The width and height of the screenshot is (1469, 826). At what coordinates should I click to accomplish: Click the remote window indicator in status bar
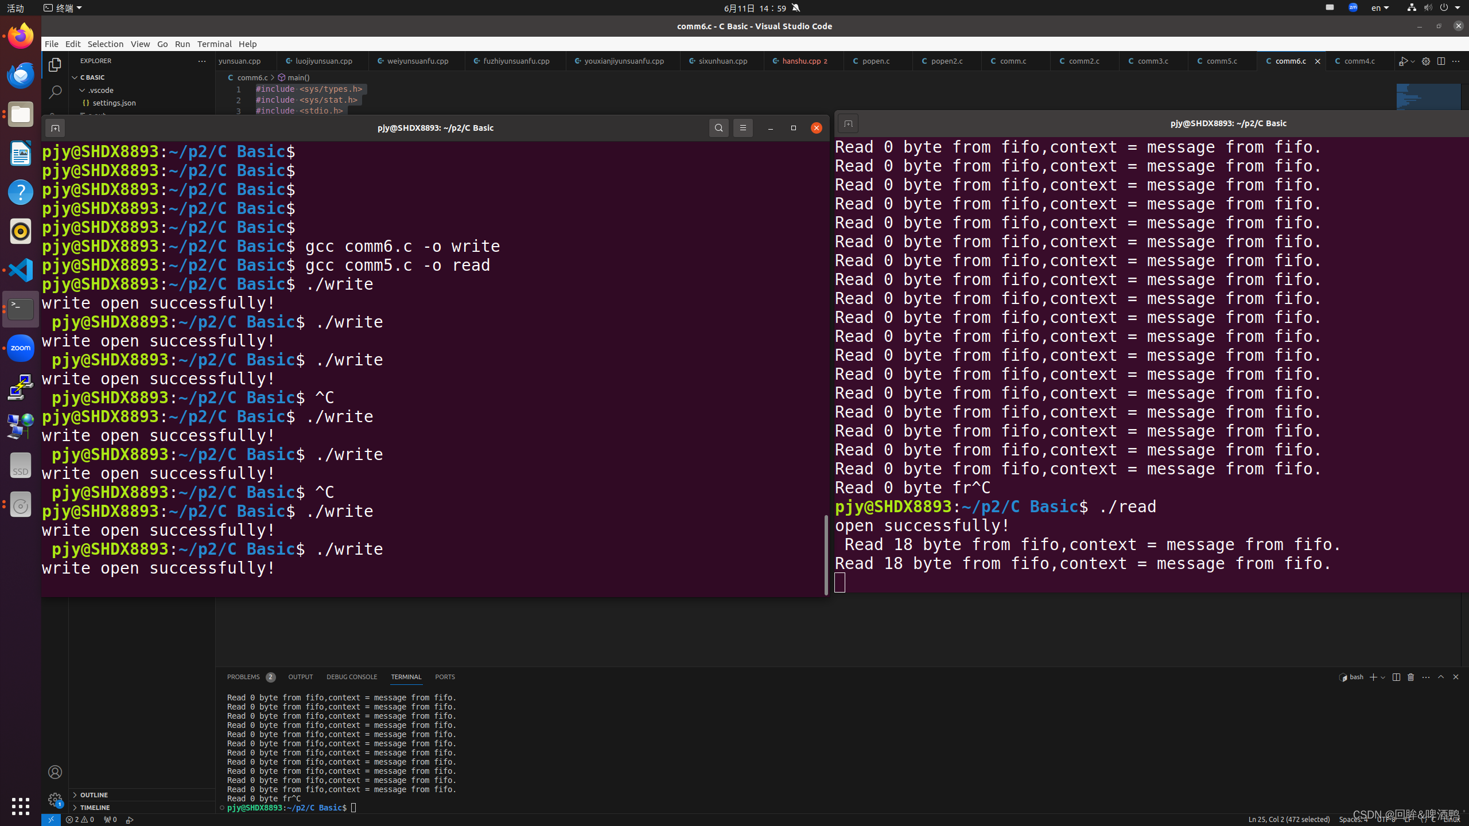50,820
